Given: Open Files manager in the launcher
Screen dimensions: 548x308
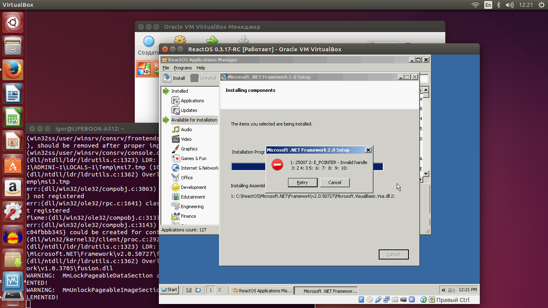Looking at the screenshot, I should click(x=13, y=46).
